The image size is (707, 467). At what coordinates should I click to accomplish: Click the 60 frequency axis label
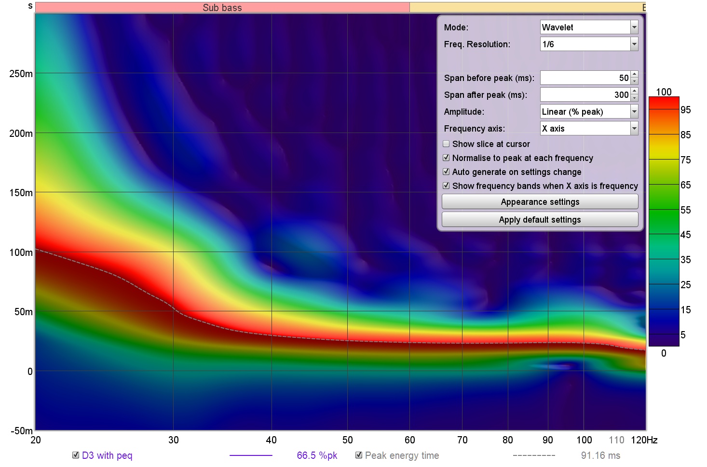(410, 440)
